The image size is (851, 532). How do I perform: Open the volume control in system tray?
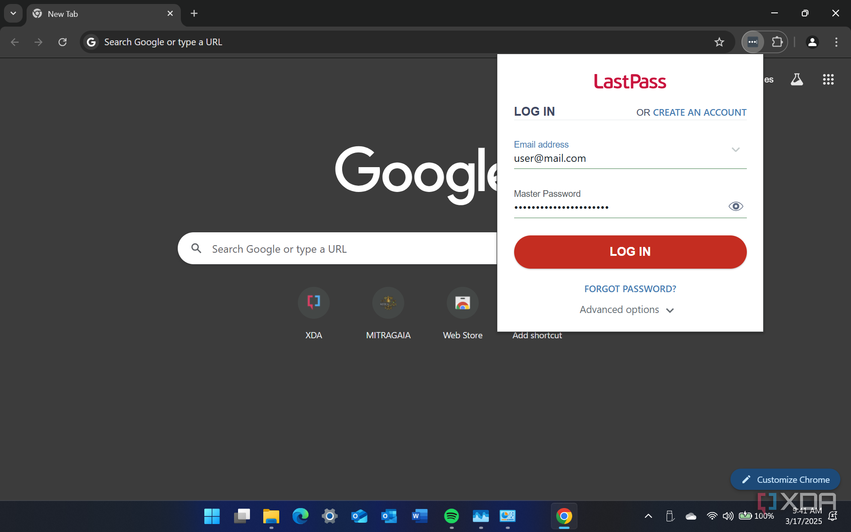[x=728, y=516]
